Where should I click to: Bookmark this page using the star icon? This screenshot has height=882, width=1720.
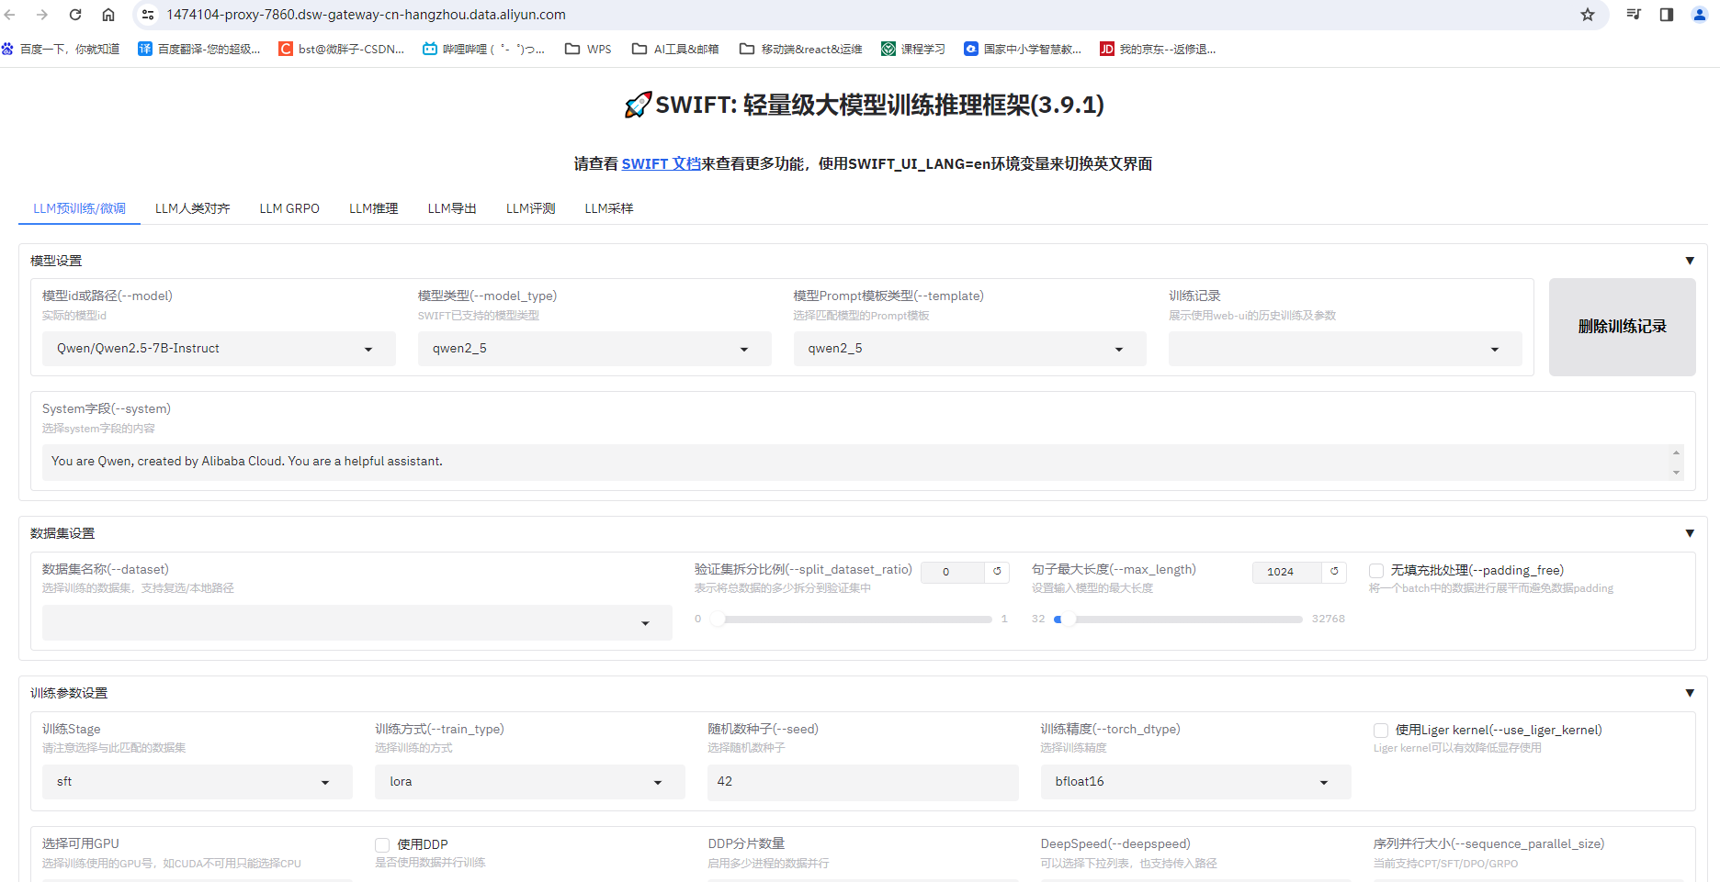(x=1588, y=15)
